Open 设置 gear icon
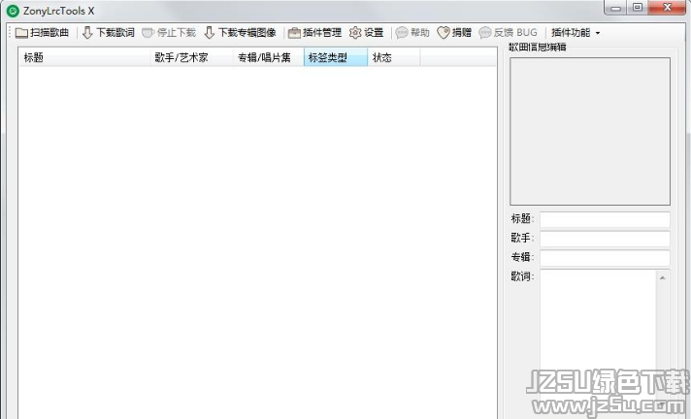 (x=355, y=33)
